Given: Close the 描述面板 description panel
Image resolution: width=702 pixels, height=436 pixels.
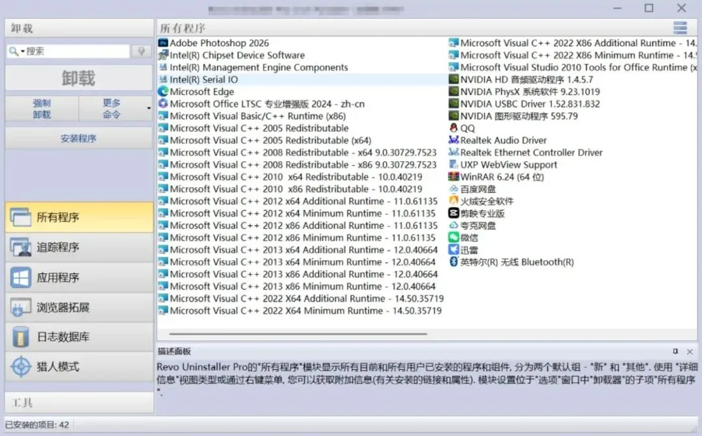Looking at the screenshot, I should pos(690,352).
